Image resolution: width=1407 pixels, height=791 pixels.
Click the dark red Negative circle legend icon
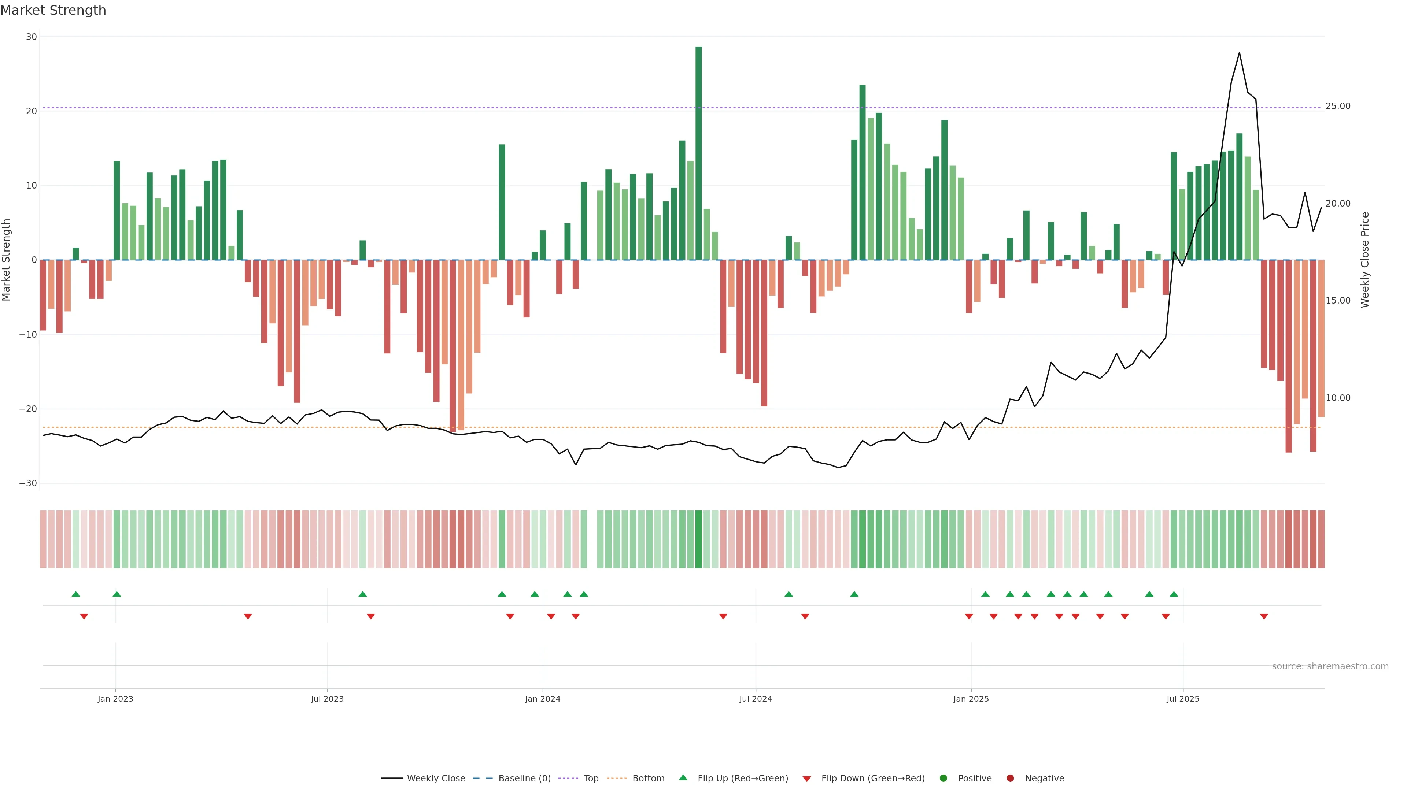pos(1010,778)
